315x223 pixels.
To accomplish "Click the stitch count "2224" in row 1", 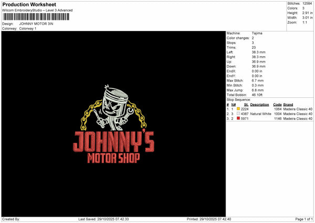I will tap(245, 109).
